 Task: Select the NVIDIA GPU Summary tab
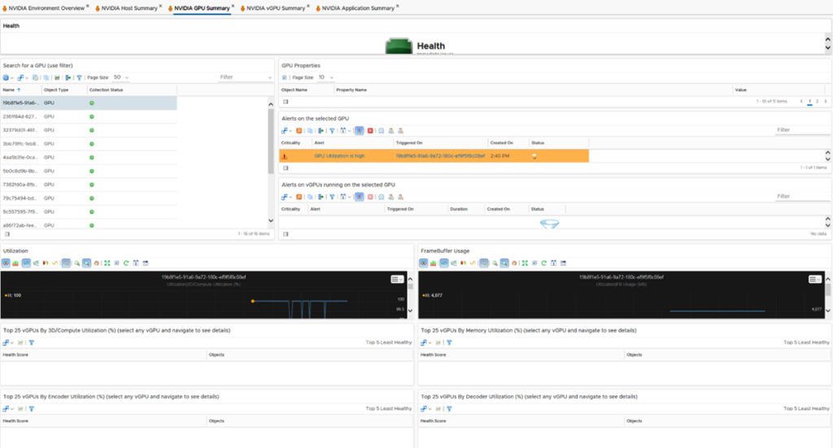tap(202, 8)
